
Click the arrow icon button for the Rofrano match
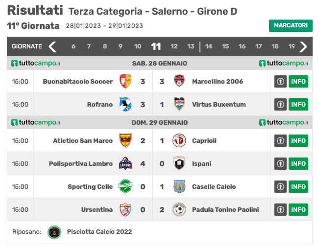(280, 104)
